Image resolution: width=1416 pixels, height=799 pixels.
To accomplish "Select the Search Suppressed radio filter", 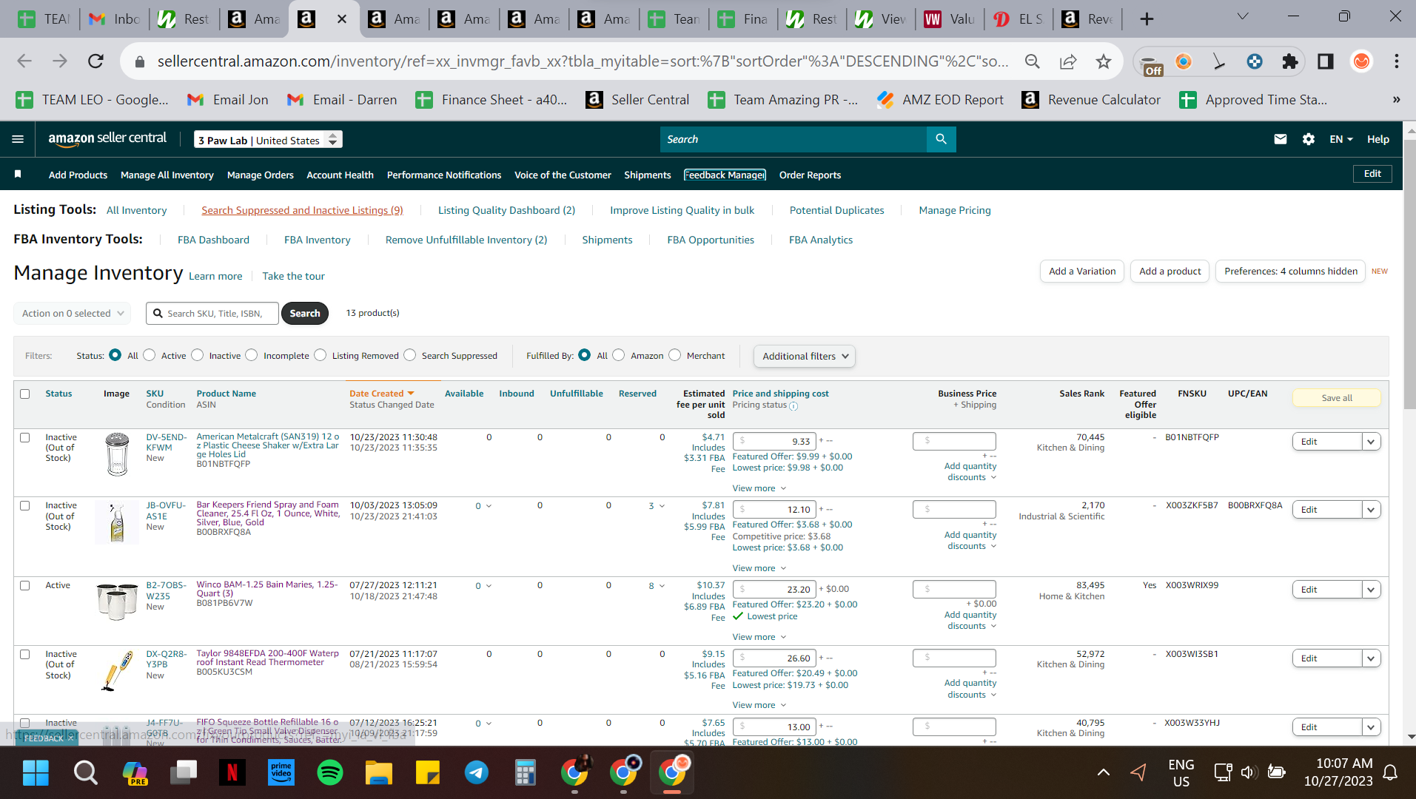I will tap(410, 355).
